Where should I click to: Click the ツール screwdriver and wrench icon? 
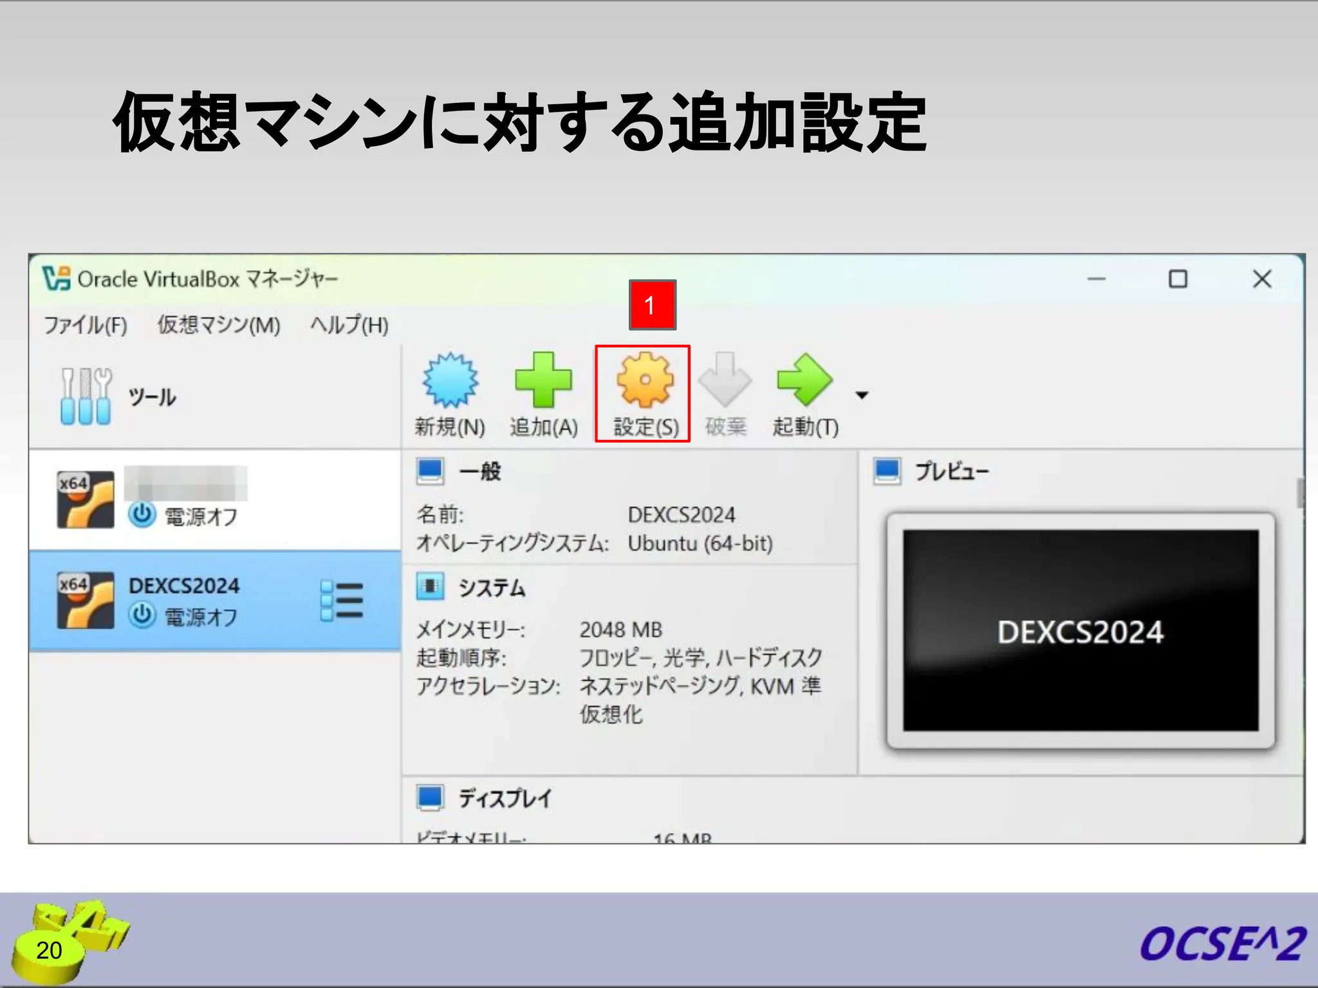click(86, 396)
